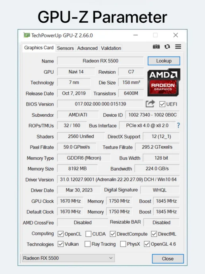Click the DirectX Support field 12 (12_1)

click(x=161, y=136)
